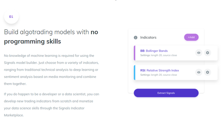222x125 pixels.
Task: Click the paragraph about machine learning knowledge
Action: click(51, 70)
